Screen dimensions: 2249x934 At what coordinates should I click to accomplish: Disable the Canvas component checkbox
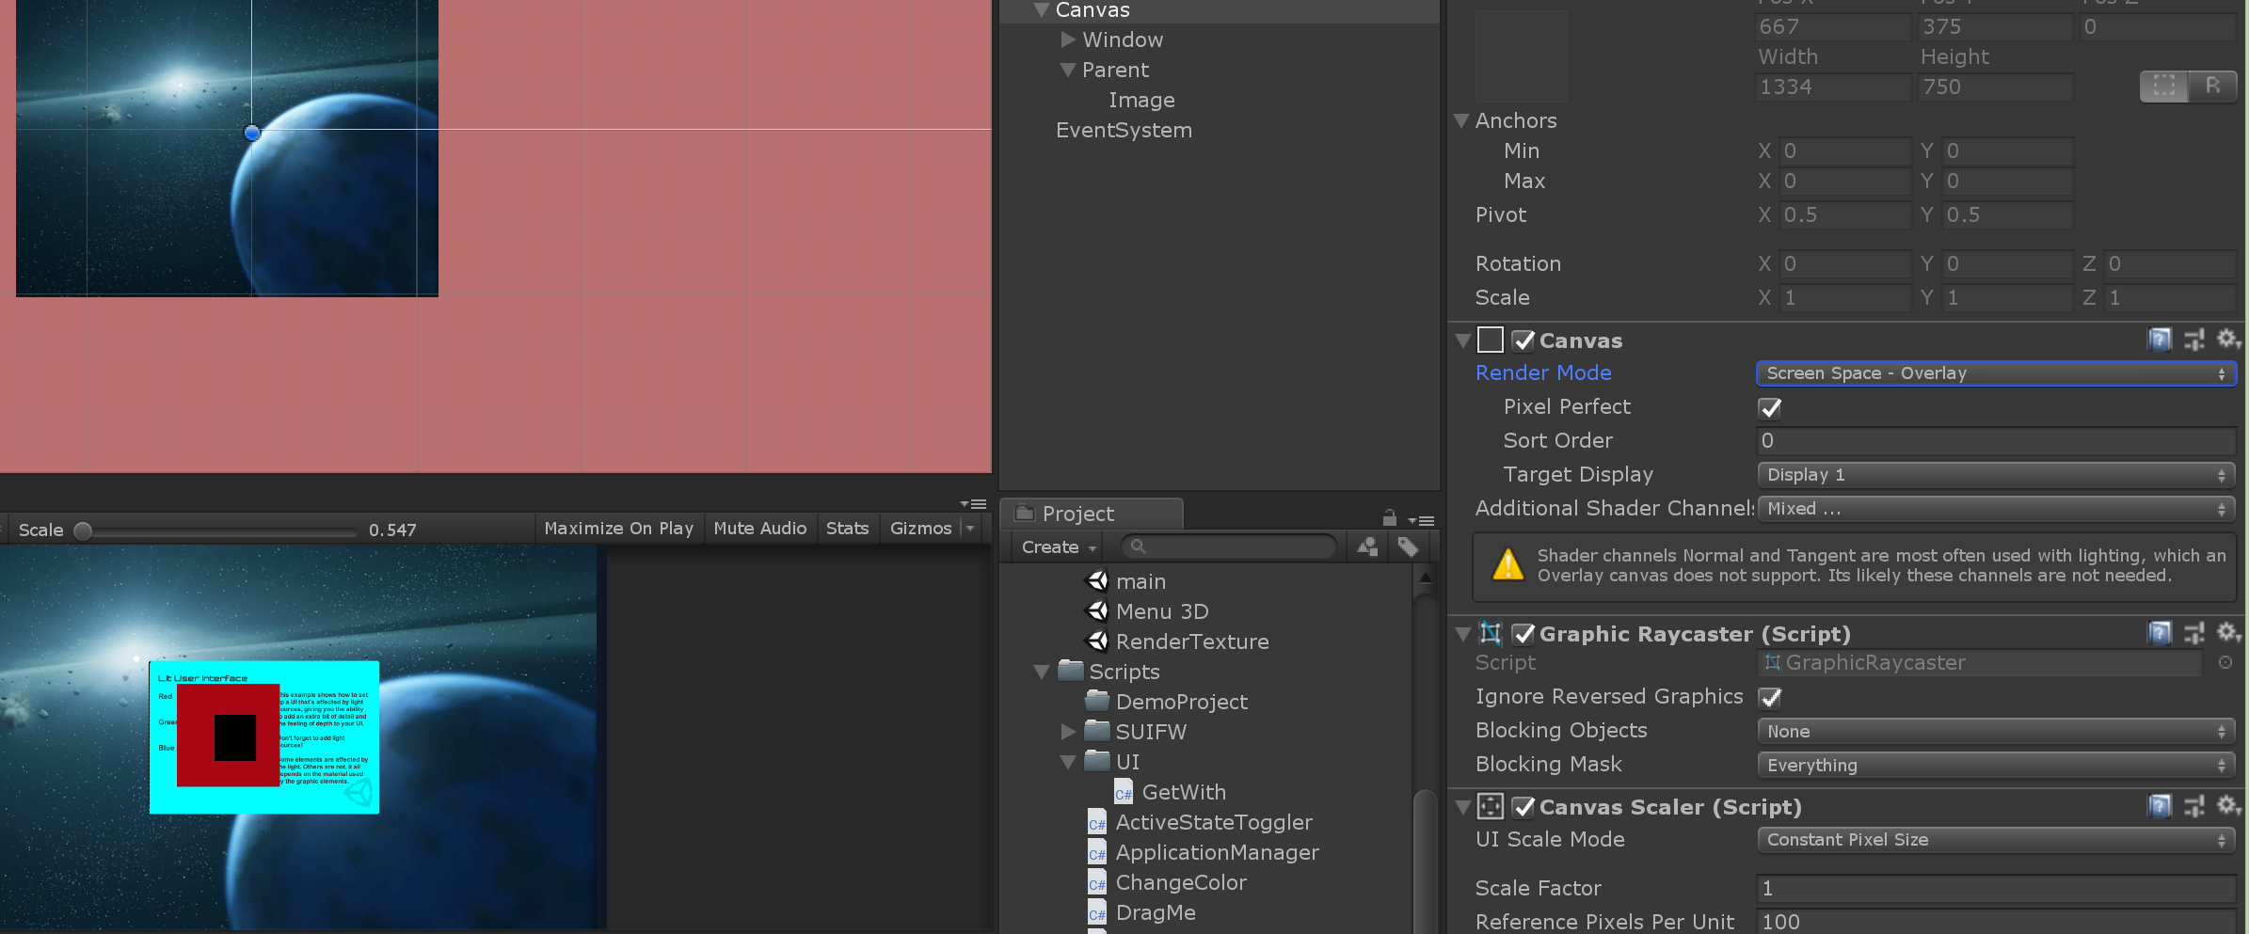(x=1523, y=340)
